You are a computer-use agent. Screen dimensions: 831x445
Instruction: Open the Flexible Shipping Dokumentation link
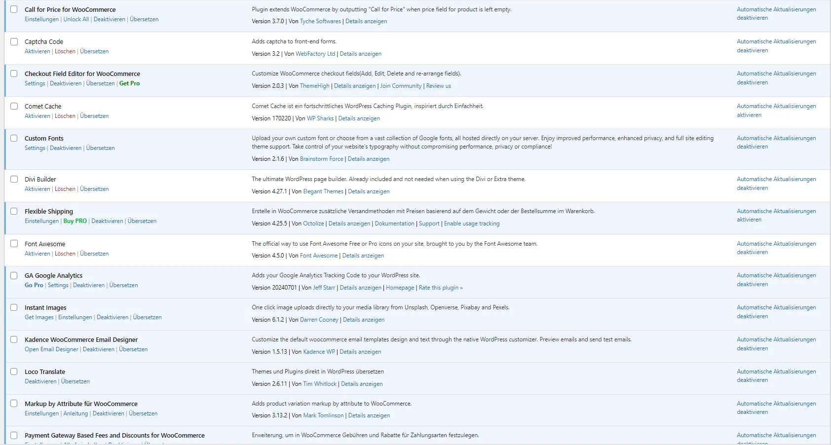395,223
